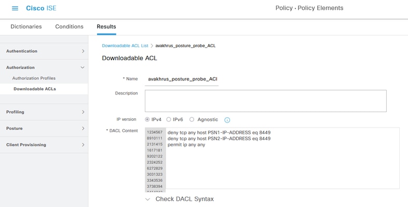Click the Downloadable ACL heading
The height and width of the screenshot is (207, 408).
[130, 58]
